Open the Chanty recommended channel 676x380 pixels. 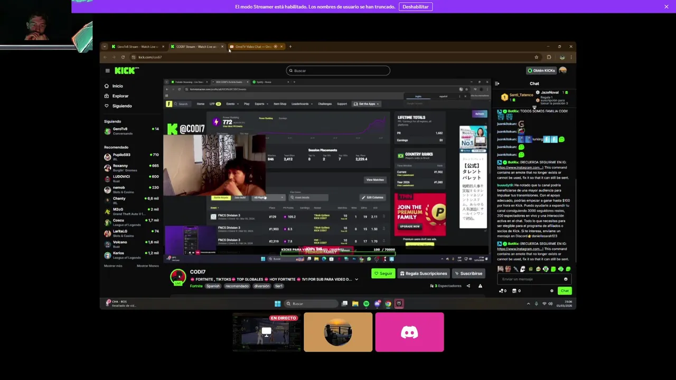tap(132, 201)
